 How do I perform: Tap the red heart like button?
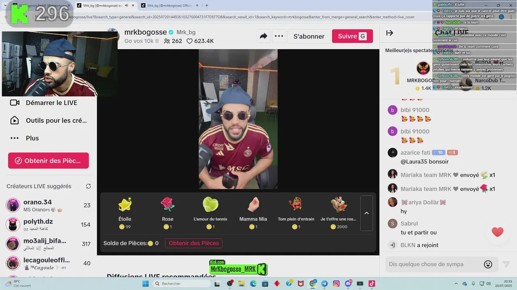(x=498, y=232)
